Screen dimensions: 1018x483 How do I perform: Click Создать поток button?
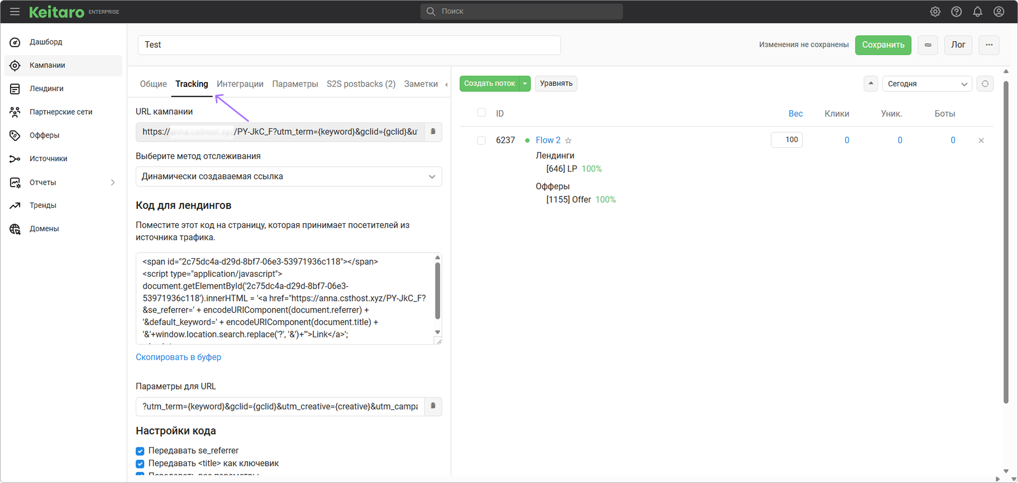(489, 83)
